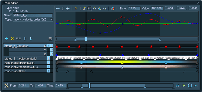Select the rotation Z channel row
202x92 pixels.
tap(28, 54)
